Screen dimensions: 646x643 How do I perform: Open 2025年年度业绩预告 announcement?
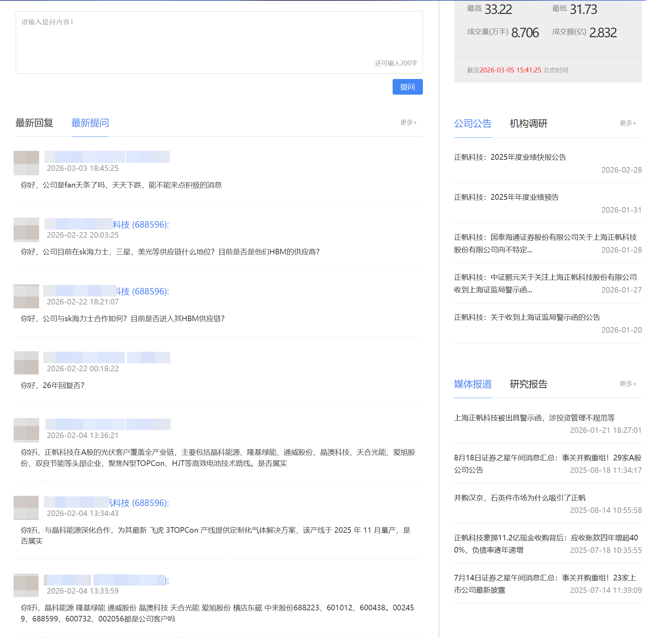pyautogui.click(x=506, y=197)
